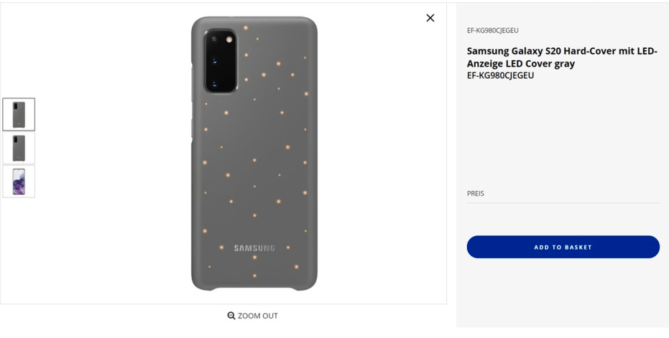Click the small EF-KG980CJEGEU code at panel top

tap(492, 30)
